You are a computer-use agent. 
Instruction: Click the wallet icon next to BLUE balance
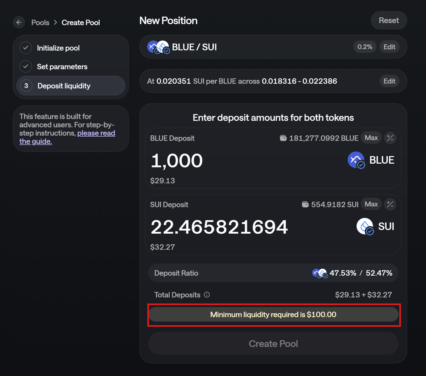pyautogui.click(x=283, y=138)
